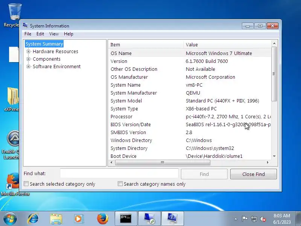Viewport: 301px width, 226px height.
Task: Select the System Model row
Action: click(190, 101)
